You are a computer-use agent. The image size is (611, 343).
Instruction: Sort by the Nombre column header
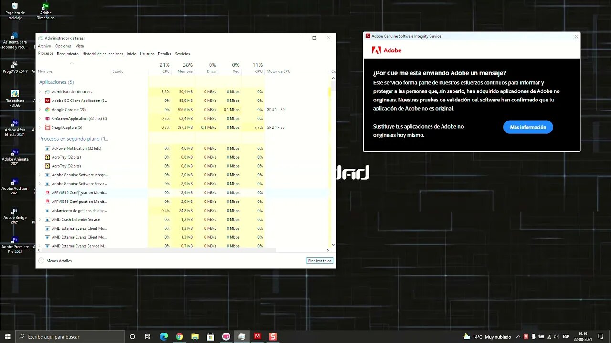coord(74,68)
